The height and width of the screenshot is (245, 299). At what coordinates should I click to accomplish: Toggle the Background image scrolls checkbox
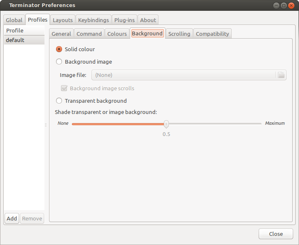point(64,88)
